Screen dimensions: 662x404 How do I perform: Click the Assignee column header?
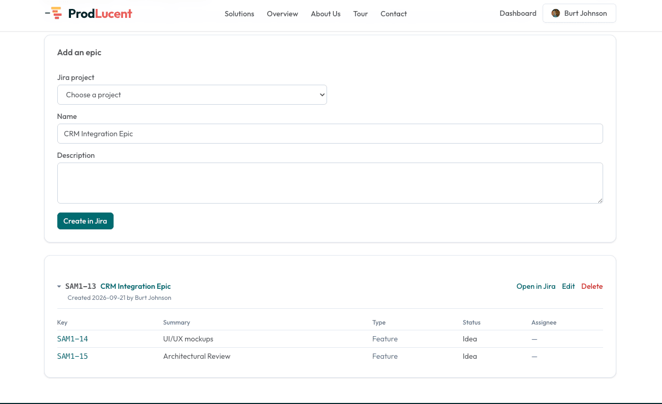click(544, 322)
